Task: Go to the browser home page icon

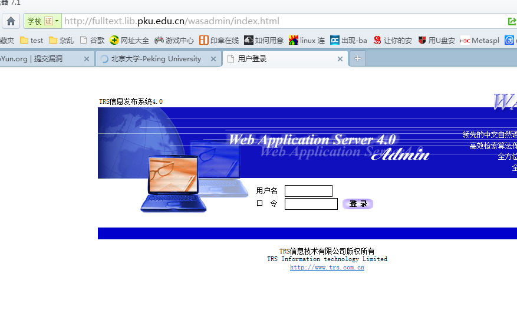Action: pyautogui.click(x=11, y=21)
